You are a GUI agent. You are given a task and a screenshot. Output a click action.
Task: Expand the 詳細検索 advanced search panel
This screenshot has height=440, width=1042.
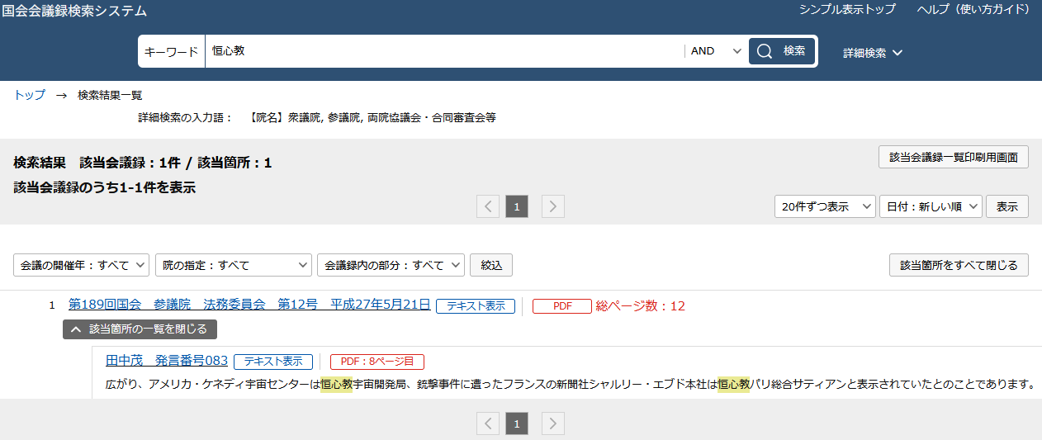873,53
